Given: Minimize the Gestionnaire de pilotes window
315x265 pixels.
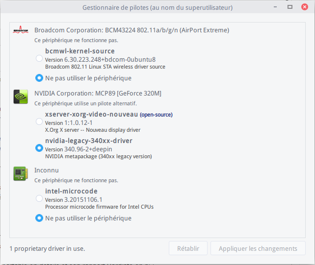Looking at the screenshot, I should (275, 7).
